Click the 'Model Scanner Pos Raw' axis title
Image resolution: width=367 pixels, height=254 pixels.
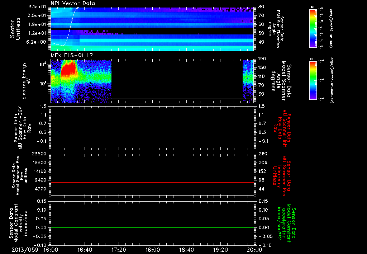[19, 176]
